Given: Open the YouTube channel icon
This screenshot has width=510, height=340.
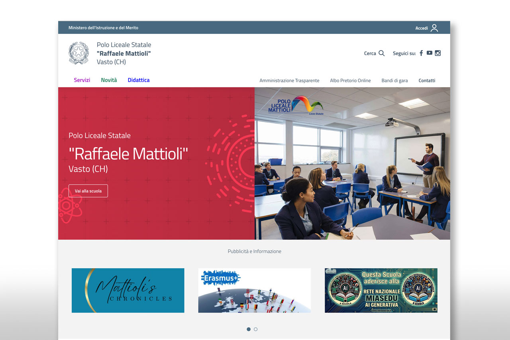Looking at the screenshot, I should 429,53.
